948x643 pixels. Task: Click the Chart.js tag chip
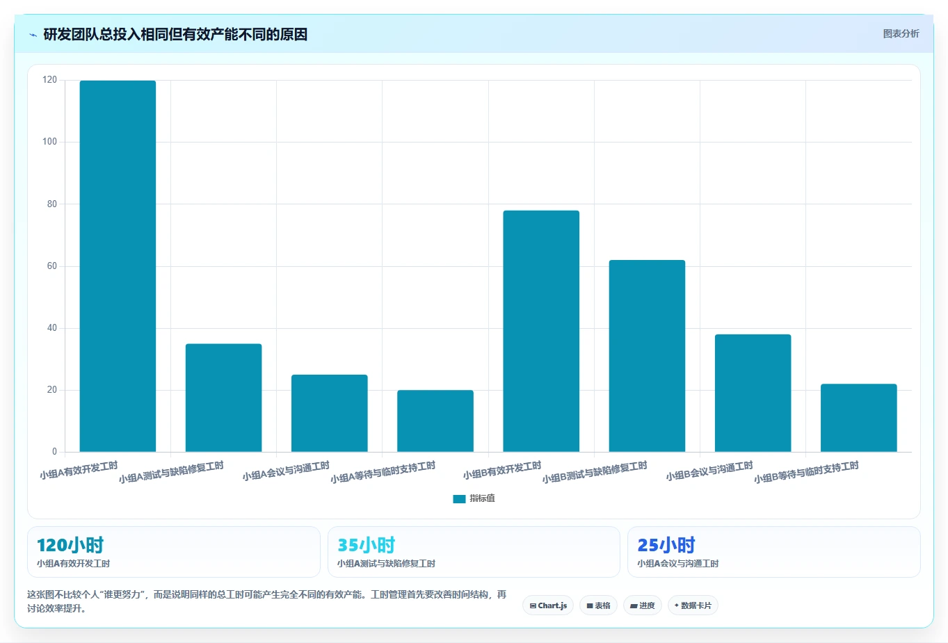pyautogui.click(x=548, y=605)
